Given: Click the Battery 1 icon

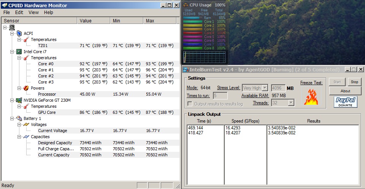Looking at the screenshot, I should click(19, 118).
